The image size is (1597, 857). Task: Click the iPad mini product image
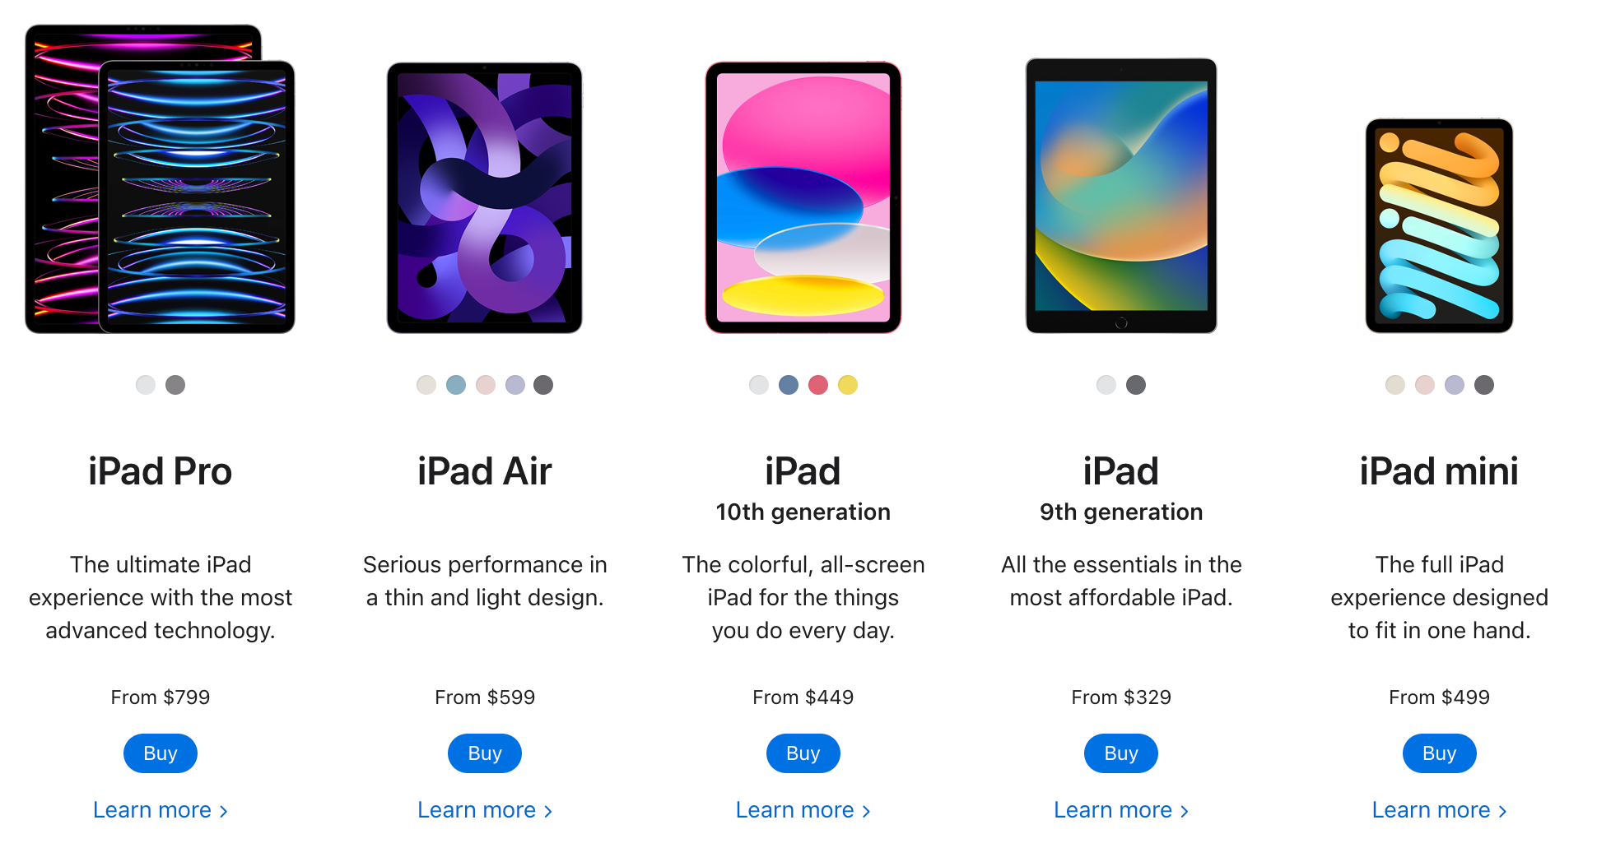point(1440,225)
